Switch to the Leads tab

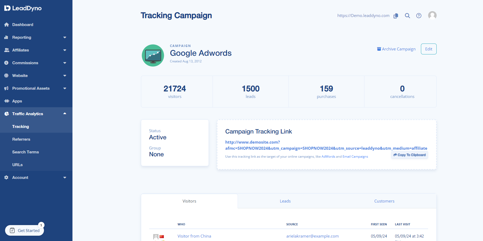point(285,201)
